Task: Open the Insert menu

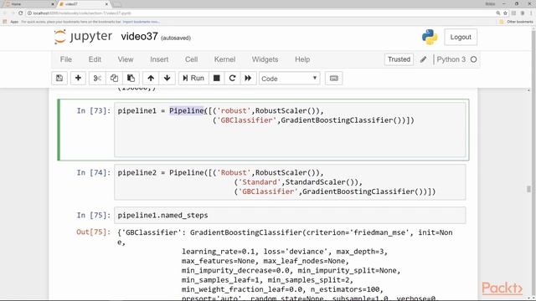Action: point(159,59)
